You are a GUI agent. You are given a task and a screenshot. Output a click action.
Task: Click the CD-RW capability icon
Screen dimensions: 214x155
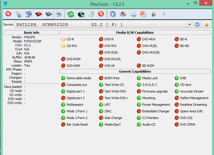[63, 46]
